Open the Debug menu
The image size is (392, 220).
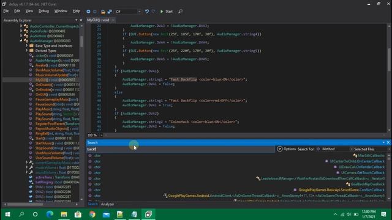coord(43,11)
